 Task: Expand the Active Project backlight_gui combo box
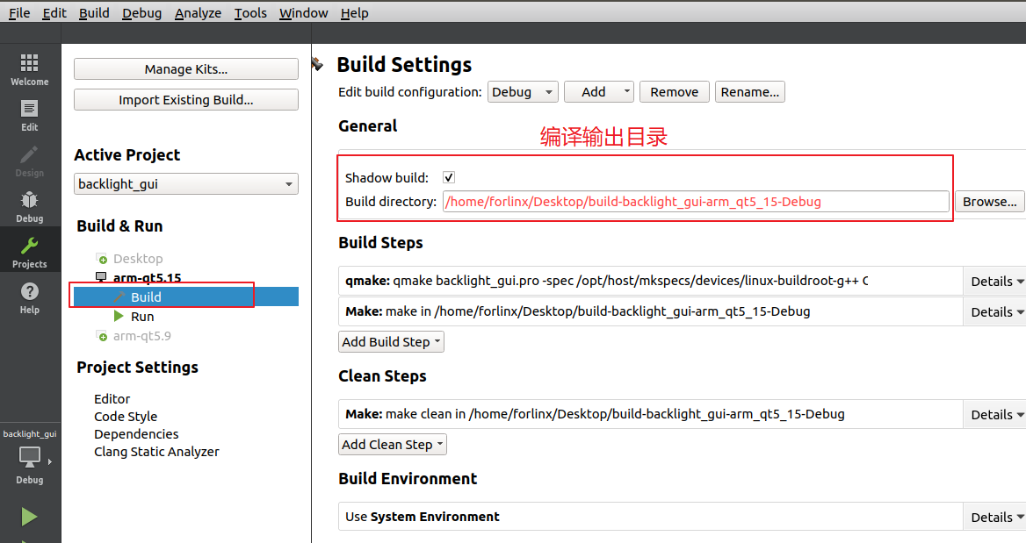coord(186,183)
